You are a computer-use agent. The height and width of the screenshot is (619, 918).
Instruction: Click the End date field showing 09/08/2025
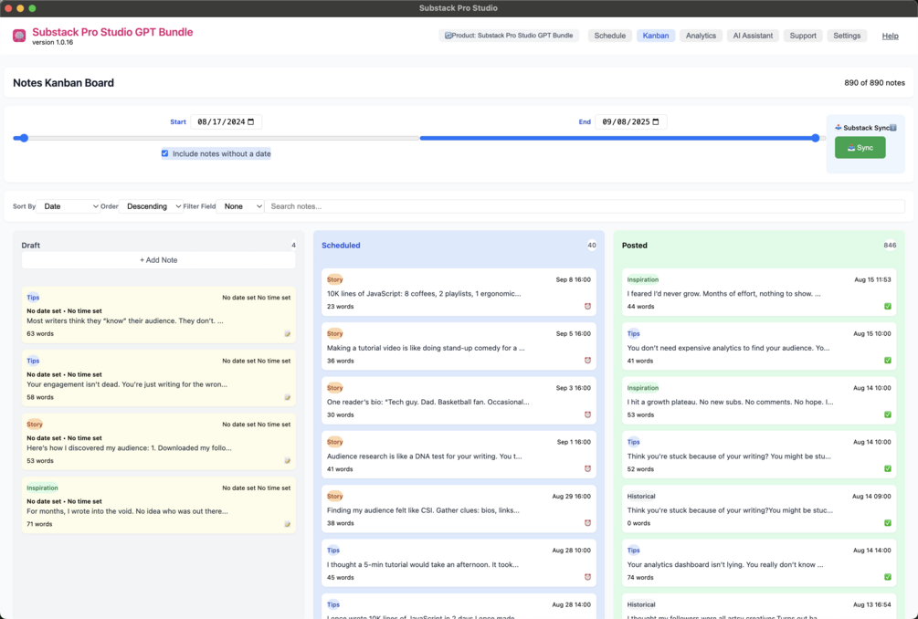[631, 121]
